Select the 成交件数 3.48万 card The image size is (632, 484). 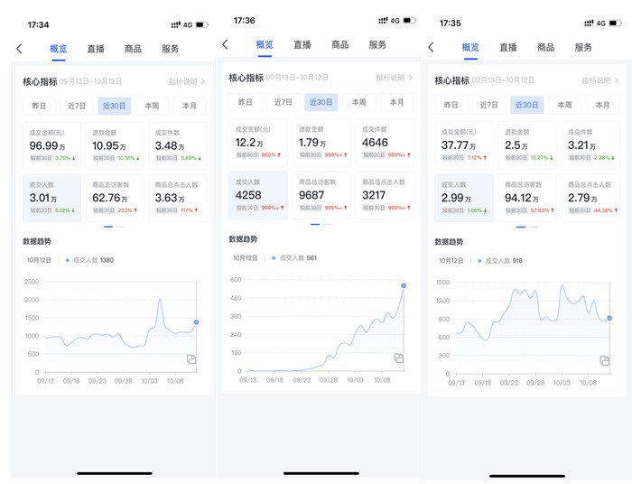178,145
